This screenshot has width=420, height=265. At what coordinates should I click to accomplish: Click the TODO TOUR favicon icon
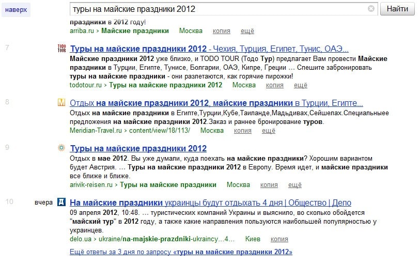[x=61, y=49]
